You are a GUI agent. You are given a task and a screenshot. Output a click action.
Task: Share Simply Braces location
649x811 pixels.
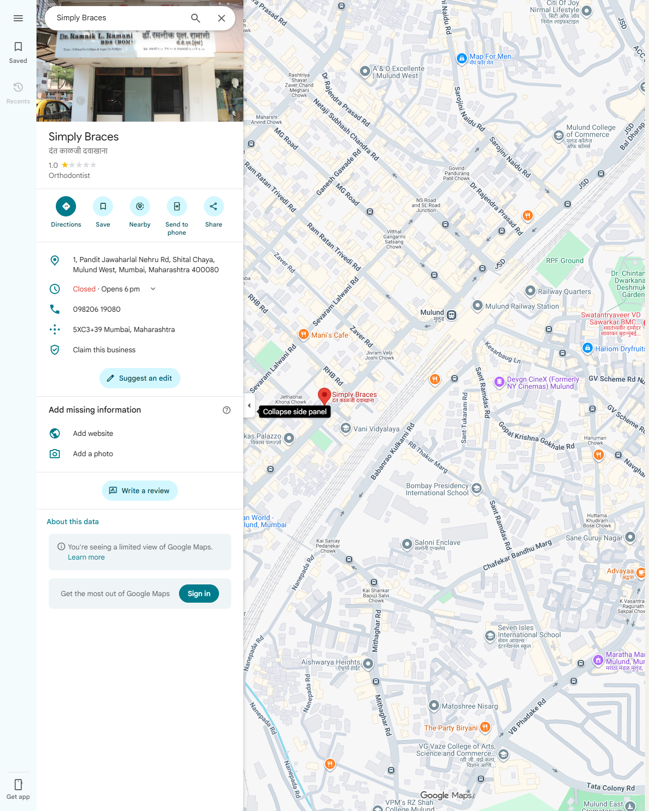point(214,206)
